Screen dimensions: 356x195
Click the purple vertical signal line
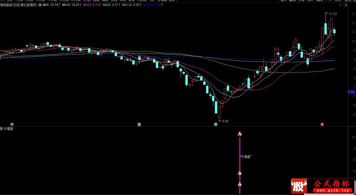(x=240, y=165)
